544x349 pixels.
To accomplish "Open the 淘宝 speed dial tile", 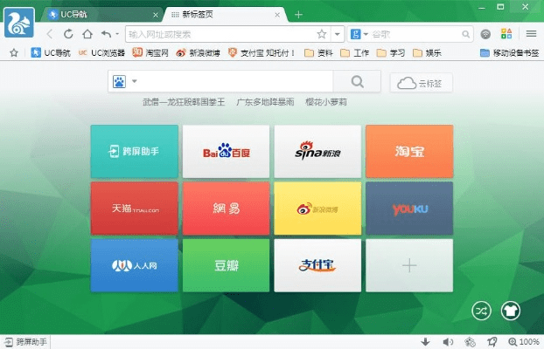I will tap(408, 151).
